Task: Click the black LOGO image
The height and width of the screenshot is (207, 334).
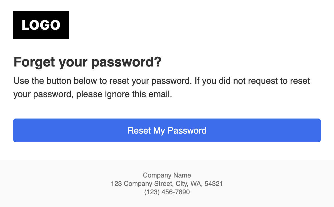Action: pos(41,25)
